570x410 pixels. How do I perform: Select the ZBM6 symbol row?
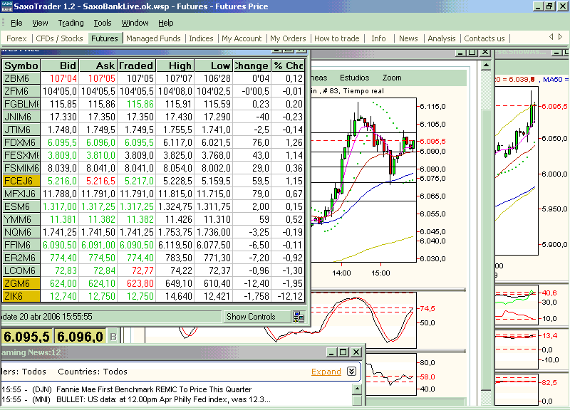153,78
